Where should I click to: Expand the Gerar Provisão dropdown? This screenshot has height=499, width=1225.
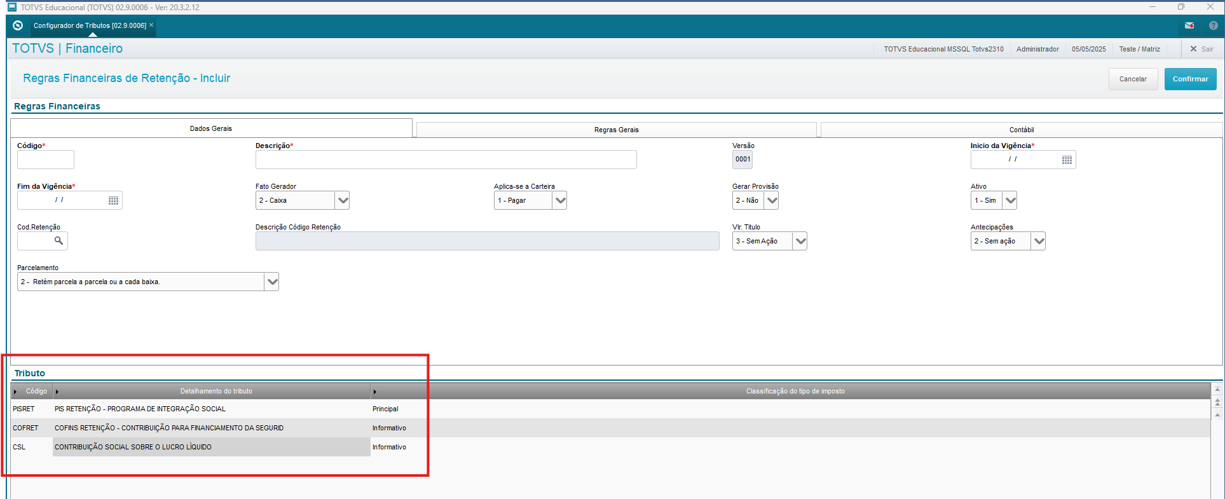pyautogui.click(x=772, y=200)
